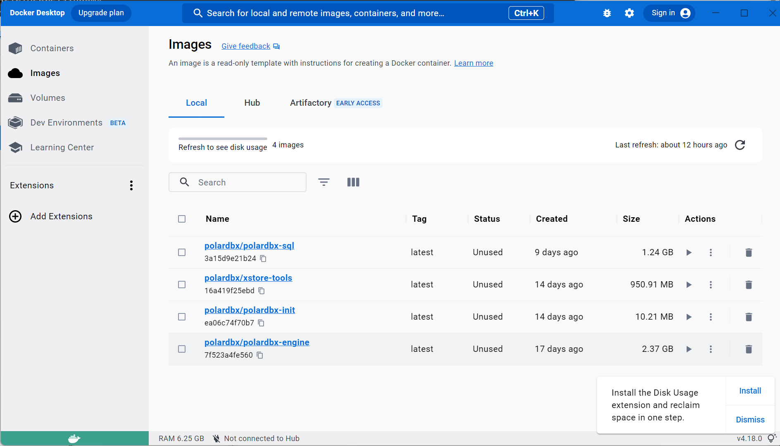Expand the Extensions options menu

click(x=131, y=185)
